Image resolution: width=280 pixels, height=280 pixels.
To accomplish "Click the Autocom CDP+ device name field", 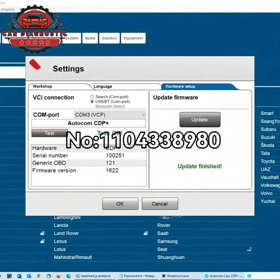I will (x=89, y=123).
